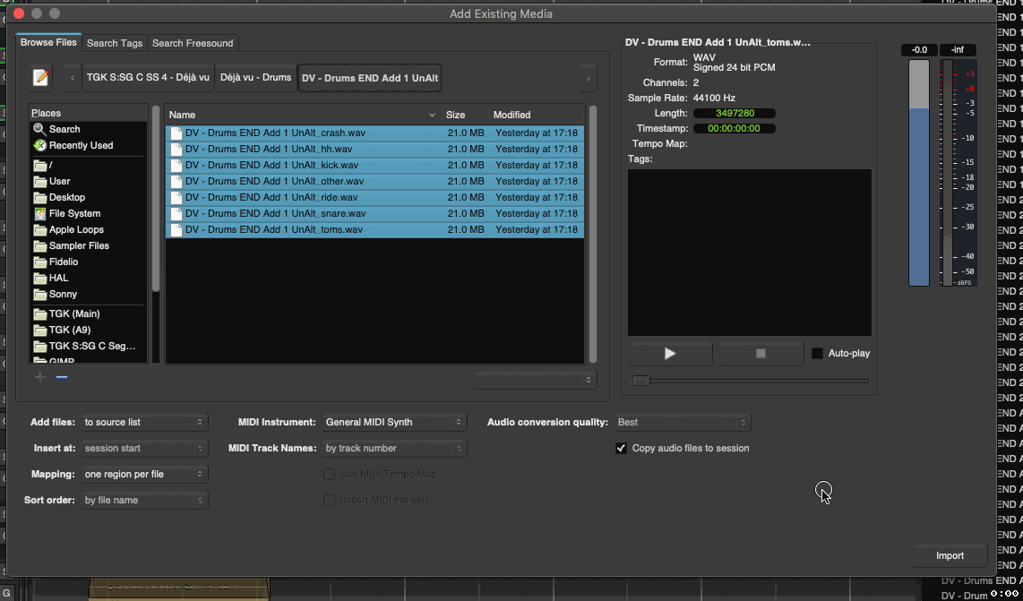The height and width of the screenshot is (601, 1023).
Task: Open the Add files dropdown
Action: (x=144, y=422)
